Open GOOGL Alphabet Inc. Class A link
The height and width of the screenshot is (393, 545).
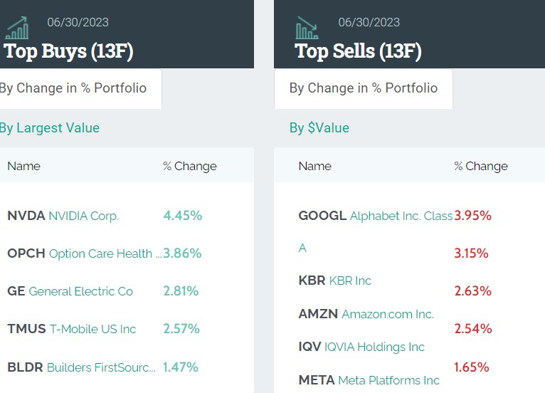pyautogui.click(x=375, y=216)
